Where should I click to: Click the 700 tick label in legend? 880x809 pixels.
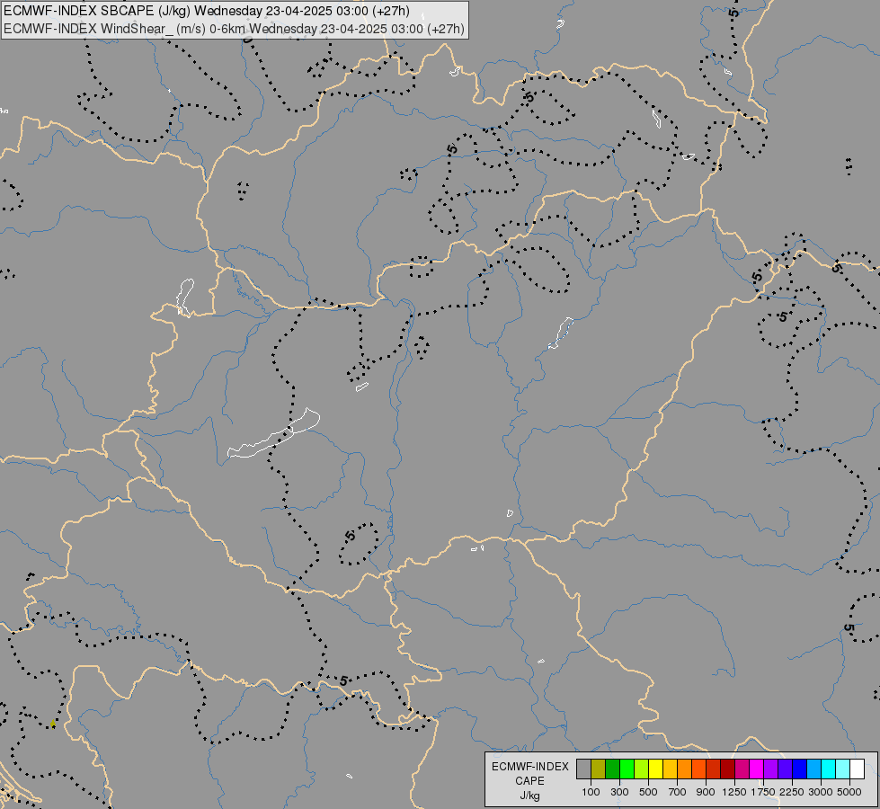[x=678, y=792]
